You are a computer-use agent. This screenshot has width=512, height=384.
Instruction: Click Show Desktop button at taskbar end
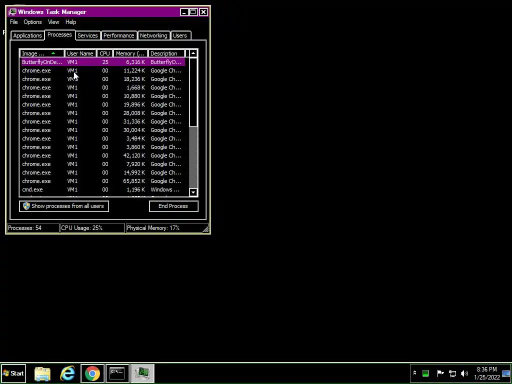point(506,373)
